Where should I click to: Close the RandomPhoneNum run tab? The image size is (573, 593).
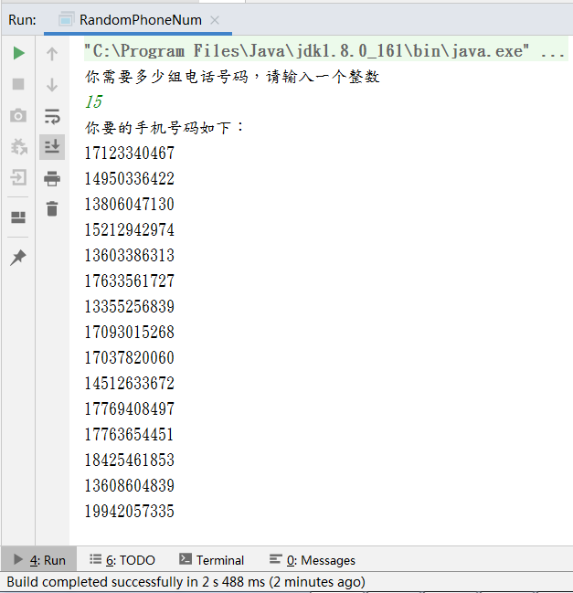click(215, 20)
